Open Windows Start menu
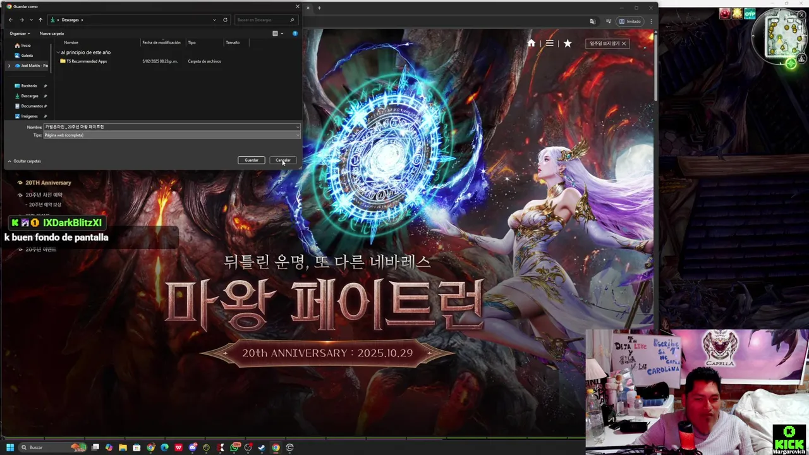The image size is (809, 455). coord(10,447)
